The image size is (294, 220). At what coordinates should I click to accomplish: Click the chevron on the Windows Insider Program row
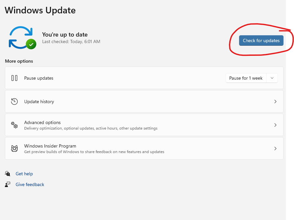[275, 149]
